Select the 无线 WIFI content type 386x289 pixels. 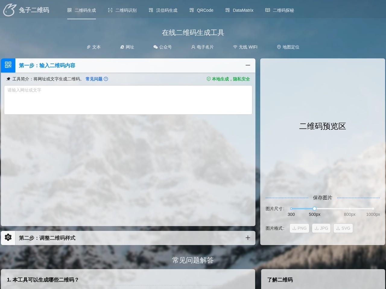click(x=245, y=47)
